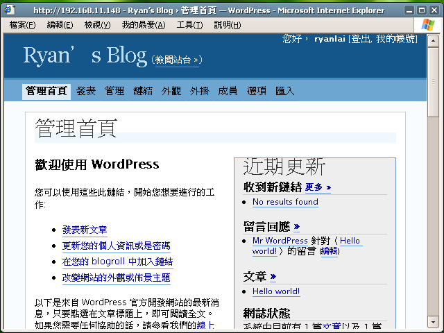444x333 pixels.
Task: Open the 說明(H) menu
Action: (x=227, y=25)
